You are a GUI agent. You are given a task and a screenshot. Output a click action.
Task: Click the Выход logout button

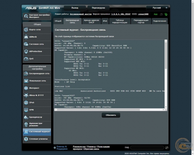[x=75, y=8]
